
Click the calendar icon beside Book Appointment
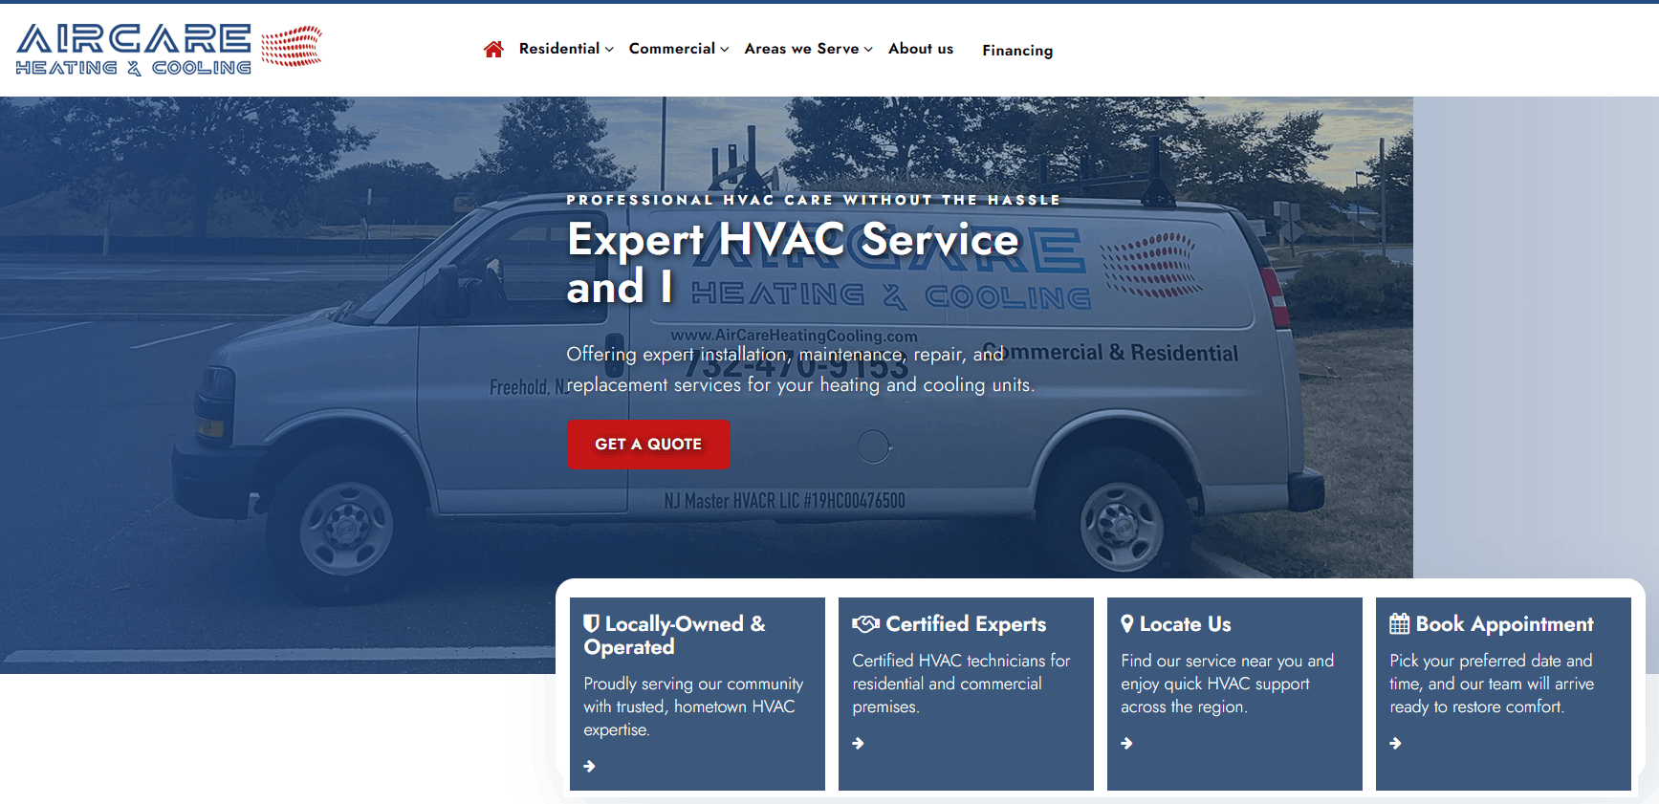(1399, 624)
